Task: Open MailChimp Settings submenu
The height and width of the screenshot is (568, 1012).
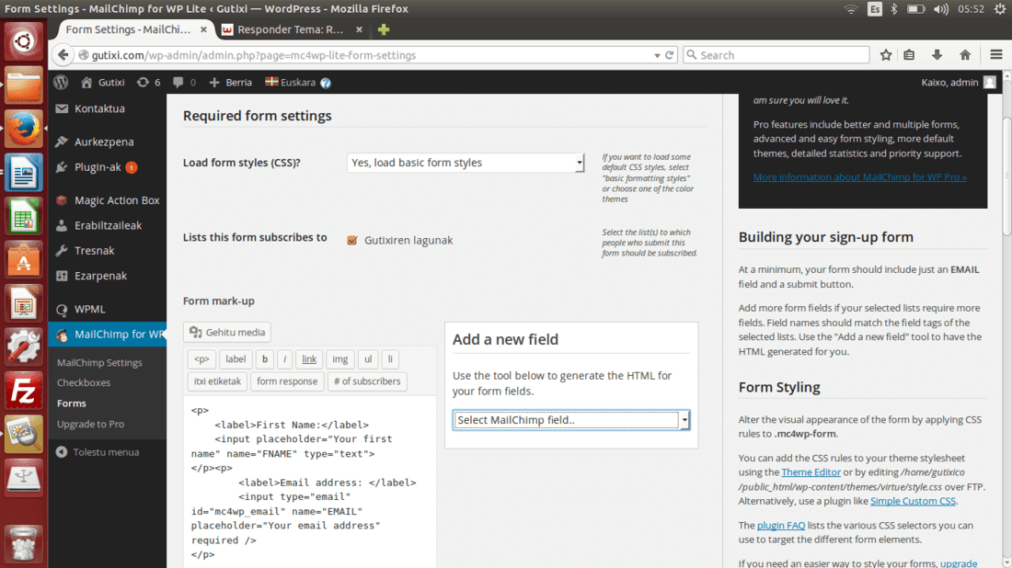Action: coord(99,362)
